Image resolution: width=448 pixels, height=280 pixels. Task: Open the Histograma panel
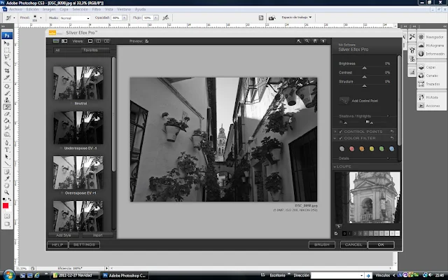point(431,45)
